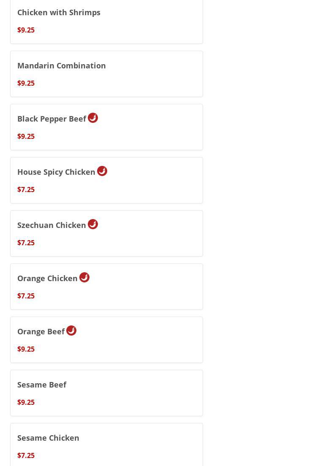Screen dimensions: 325x466
Task: Click the $9.25 price under Sesame Beef
Action: pyautogui.click(x=26, y=402)
